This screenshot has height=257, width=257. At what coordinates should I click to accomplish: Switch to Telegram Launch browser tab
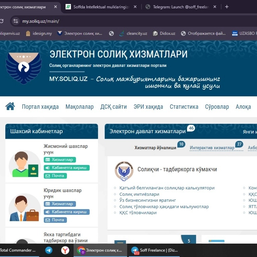pyautogui.click(x=181, y=7)
